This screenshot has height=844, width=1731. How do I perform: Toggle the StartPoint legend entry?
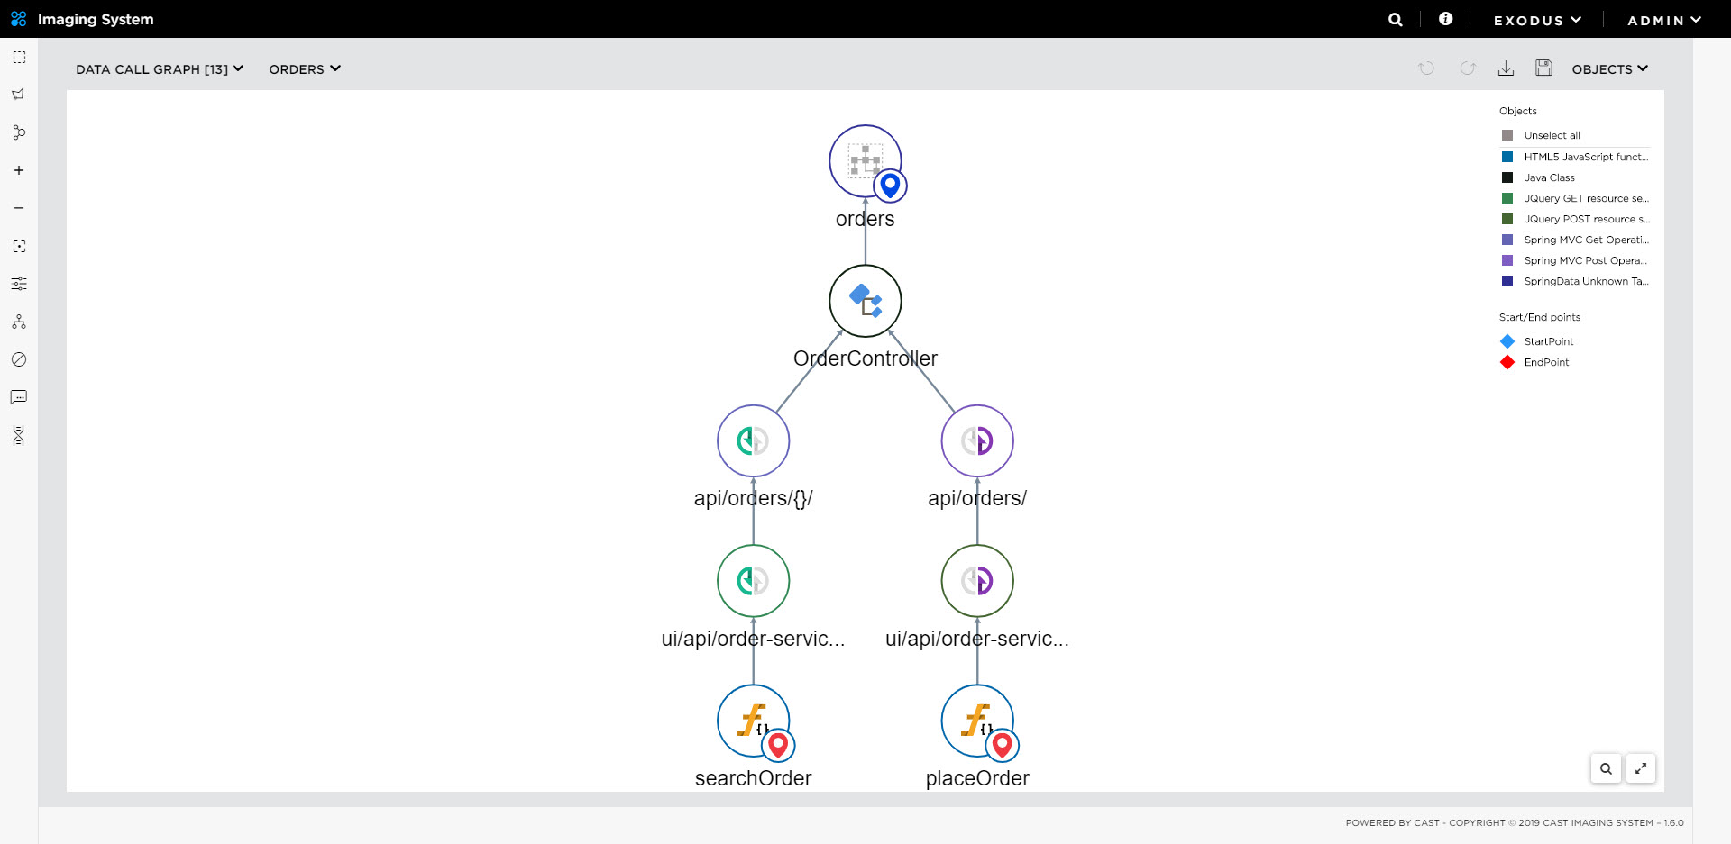(x=1507, y=341)
